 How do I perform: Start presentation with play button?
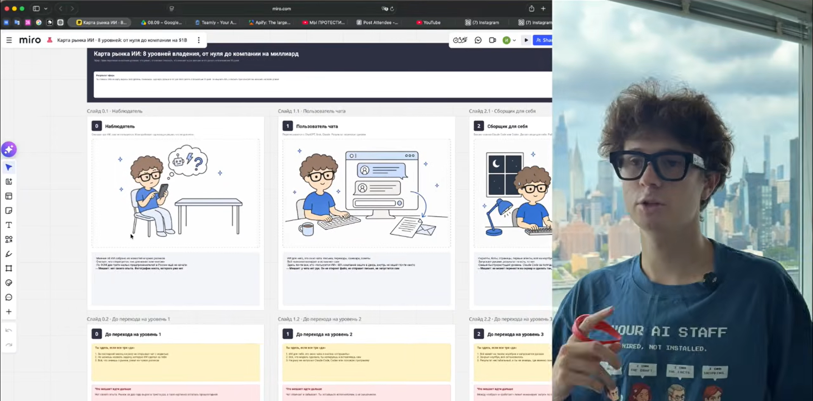(x=526, y=40)
